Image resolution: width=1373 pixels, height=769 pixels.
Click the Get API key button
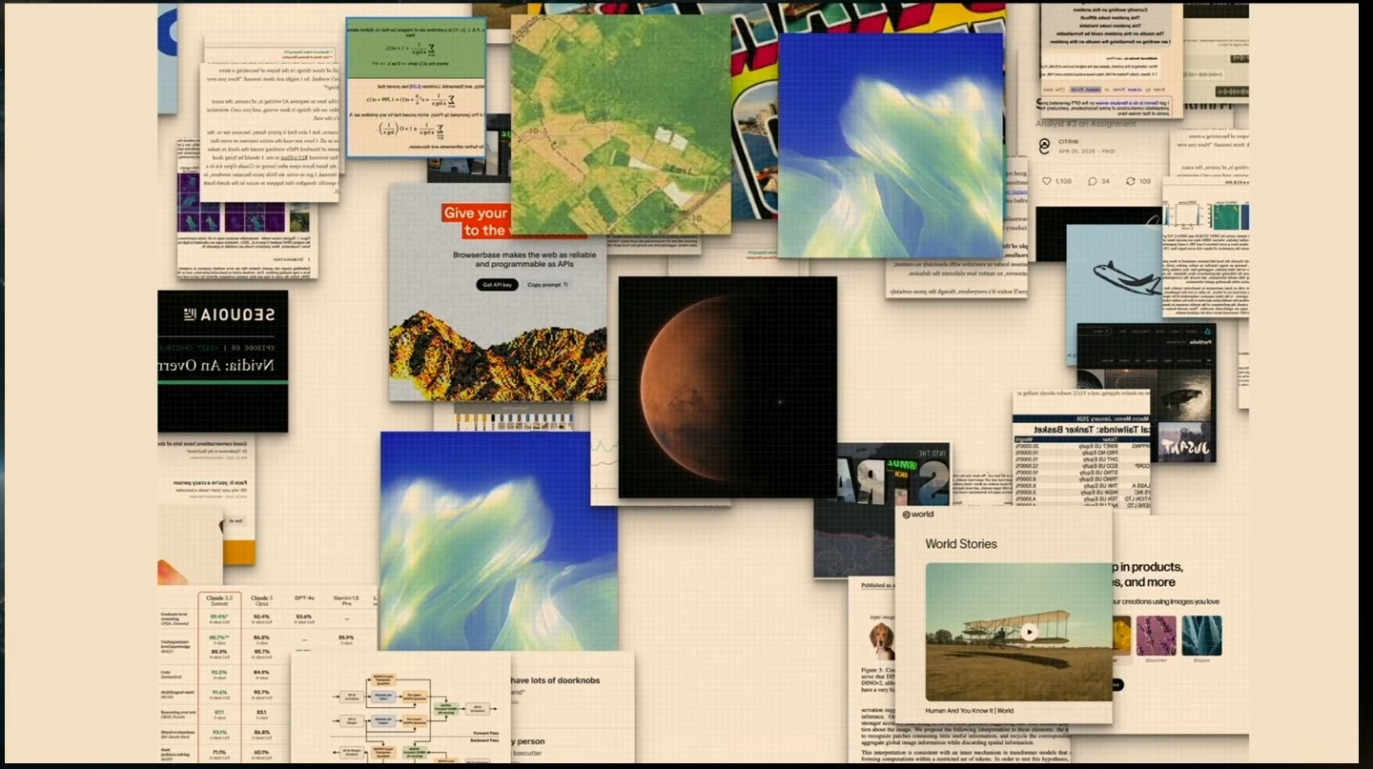[x=497, y=285]
